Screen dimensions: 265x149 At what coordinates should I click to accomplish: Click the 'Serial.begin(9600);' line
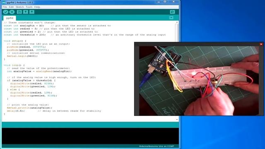tap(22, 56)
